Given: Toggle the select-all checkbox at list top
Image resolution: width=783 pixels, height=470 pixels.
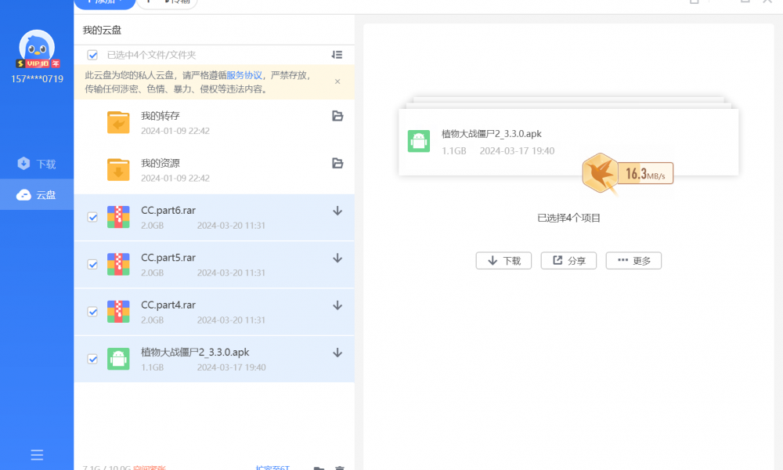Looking at the screenshot, I should pyautogui.click(x=92, y=55).
